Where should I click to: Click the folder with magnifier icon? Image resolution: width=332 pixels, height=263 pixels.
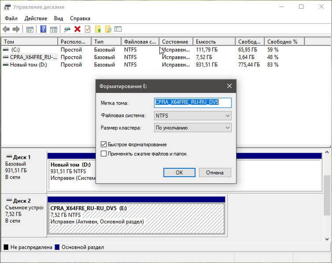(108, 29)
